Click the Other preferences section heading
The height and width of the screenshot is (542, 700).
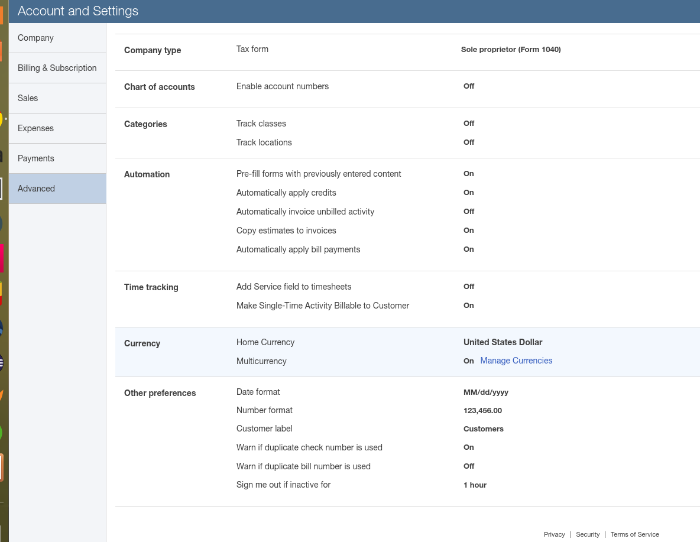click(x=160, y=393)
